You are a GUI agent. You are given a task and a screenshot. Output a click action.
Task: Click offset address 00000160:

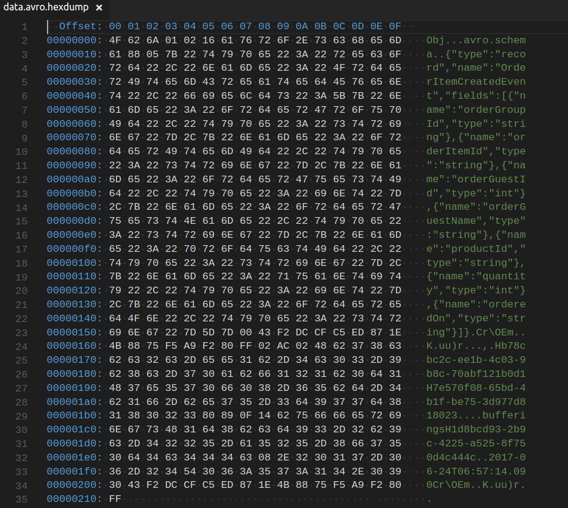point(74,346)
